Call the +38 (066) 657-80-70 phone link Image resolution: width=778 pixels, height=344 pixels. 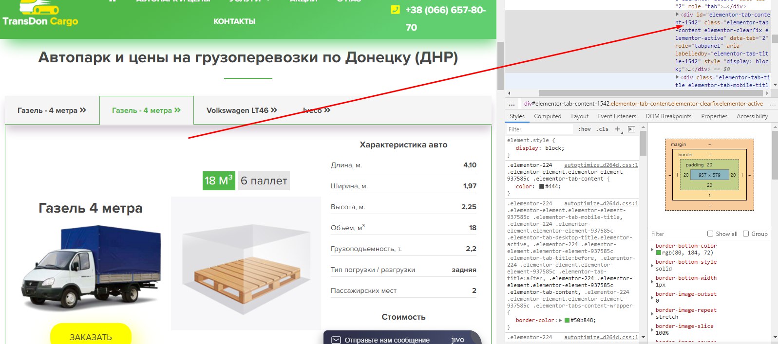pyautogui.click(x=445, y=18)
